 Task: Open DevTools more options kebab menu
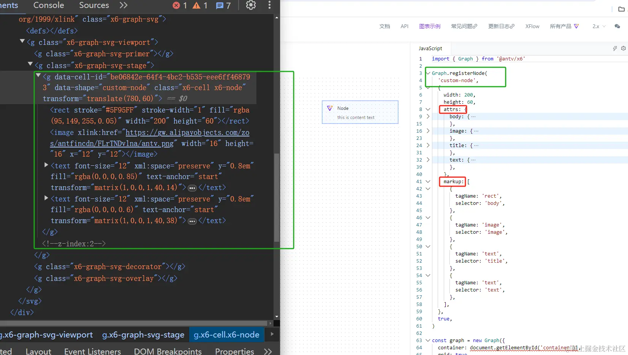click(x=269, y=5)
